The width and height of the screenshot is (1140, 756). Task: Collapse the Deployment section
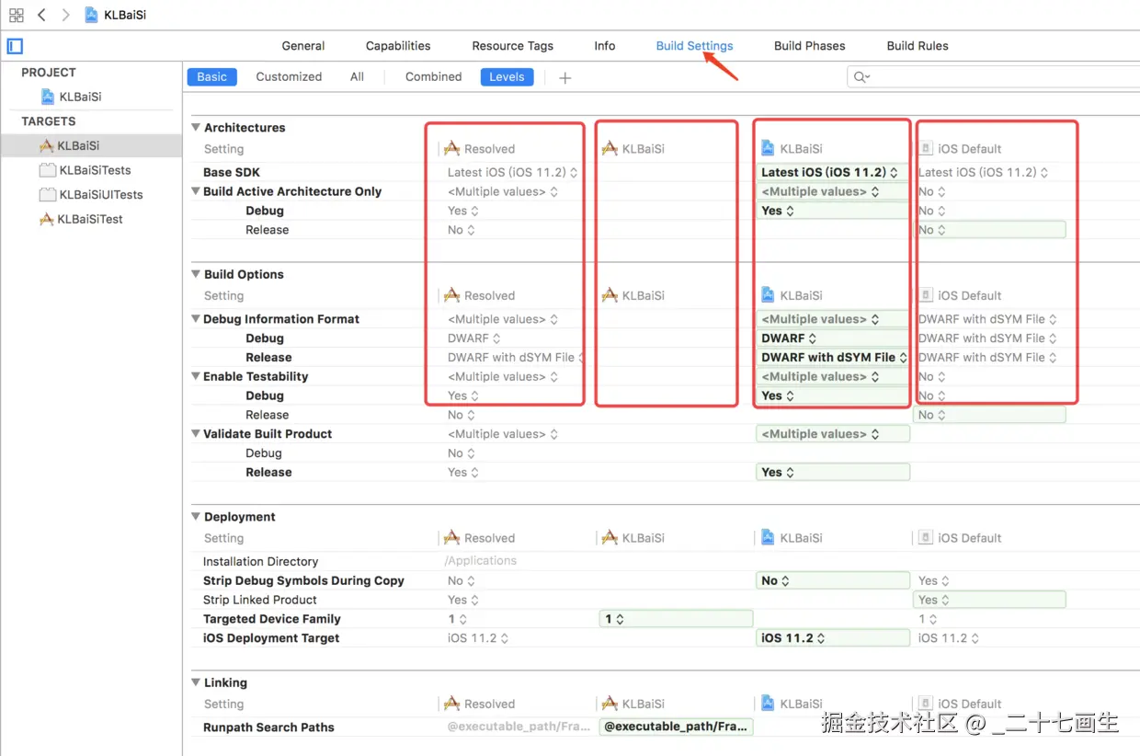pyautogui.click(x=196, y=517)
